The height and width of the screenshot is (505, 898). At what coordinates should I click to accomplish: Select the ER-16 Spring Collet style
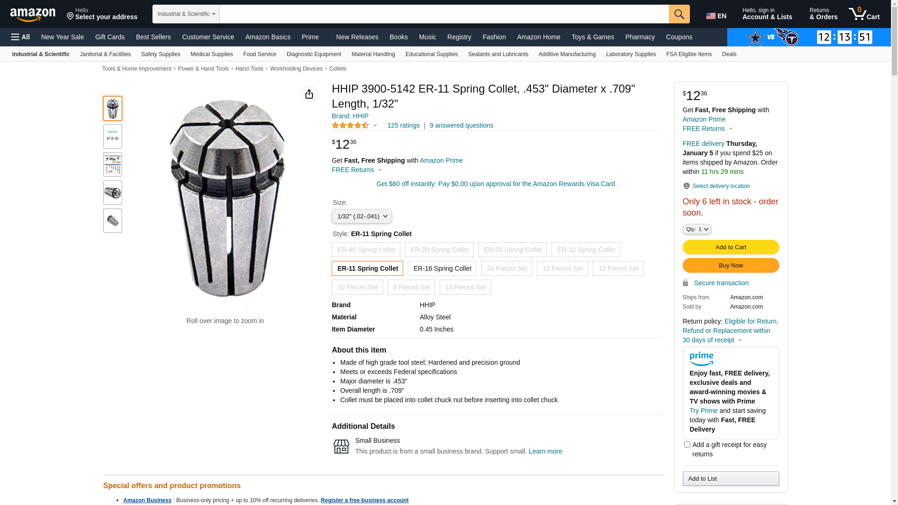point(442,268)
